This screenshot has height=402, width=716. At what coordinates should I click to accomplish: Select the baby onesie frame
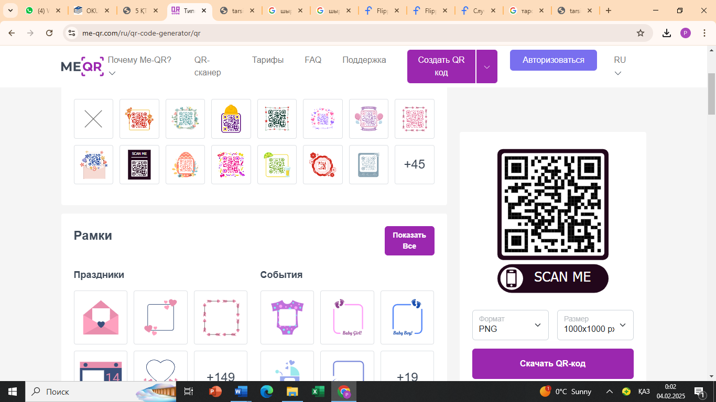[x=287, y=317]
